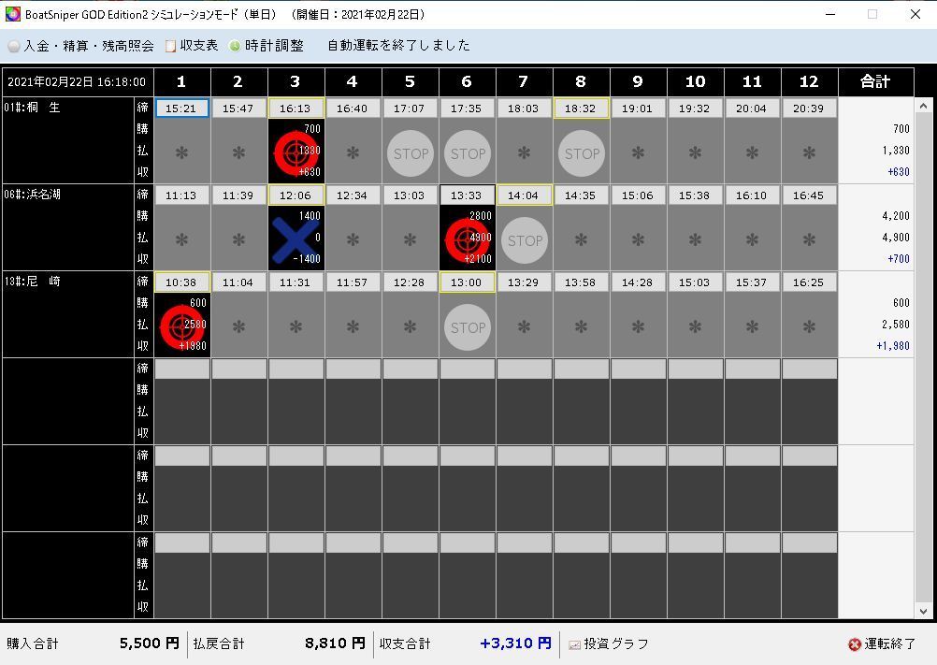Click the red target in 桐生 race 3
937x665 pixels.
296,152
